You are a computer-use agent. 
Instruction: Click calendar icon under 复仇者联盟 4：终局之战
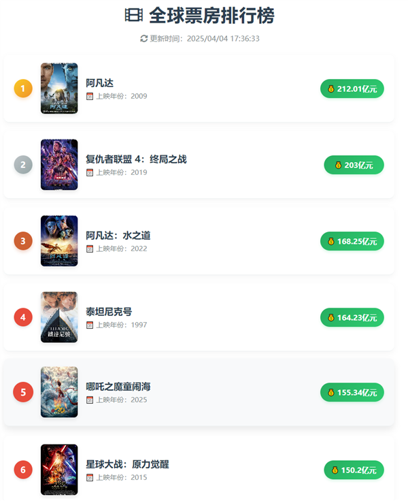pos(90,173)
